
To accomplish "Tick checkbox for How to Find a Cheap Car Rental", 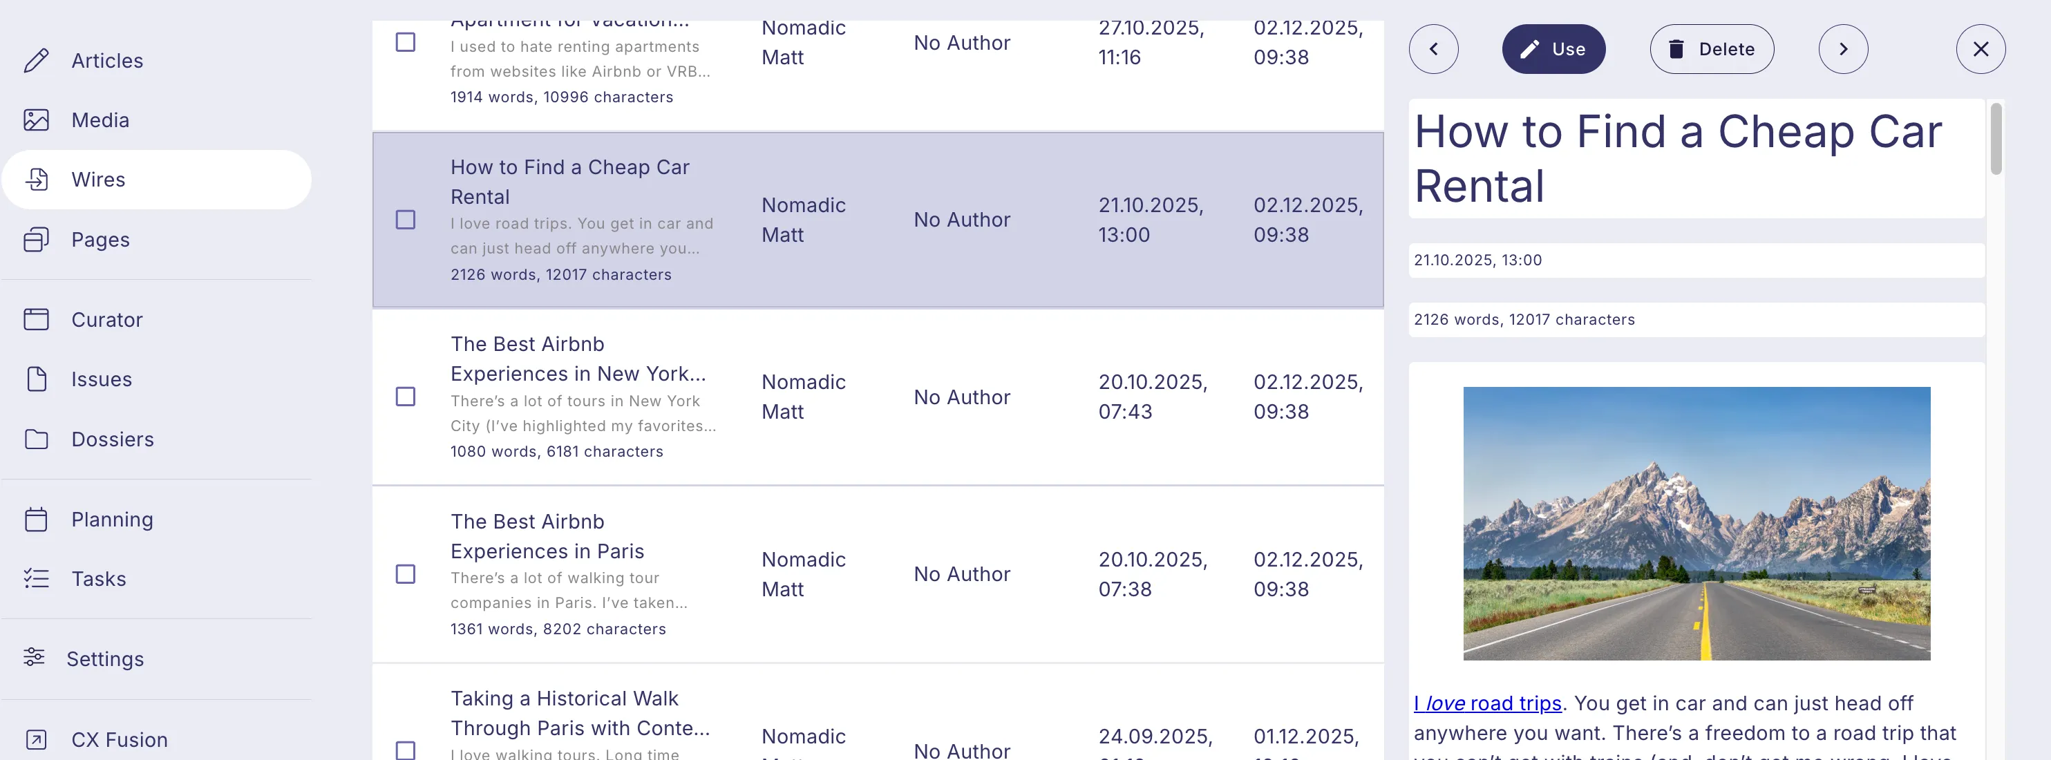I will (x=405, y=220).
